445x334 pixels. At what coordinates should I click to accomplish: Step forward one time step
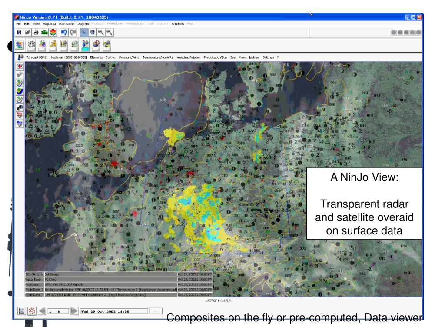(74, 311)
